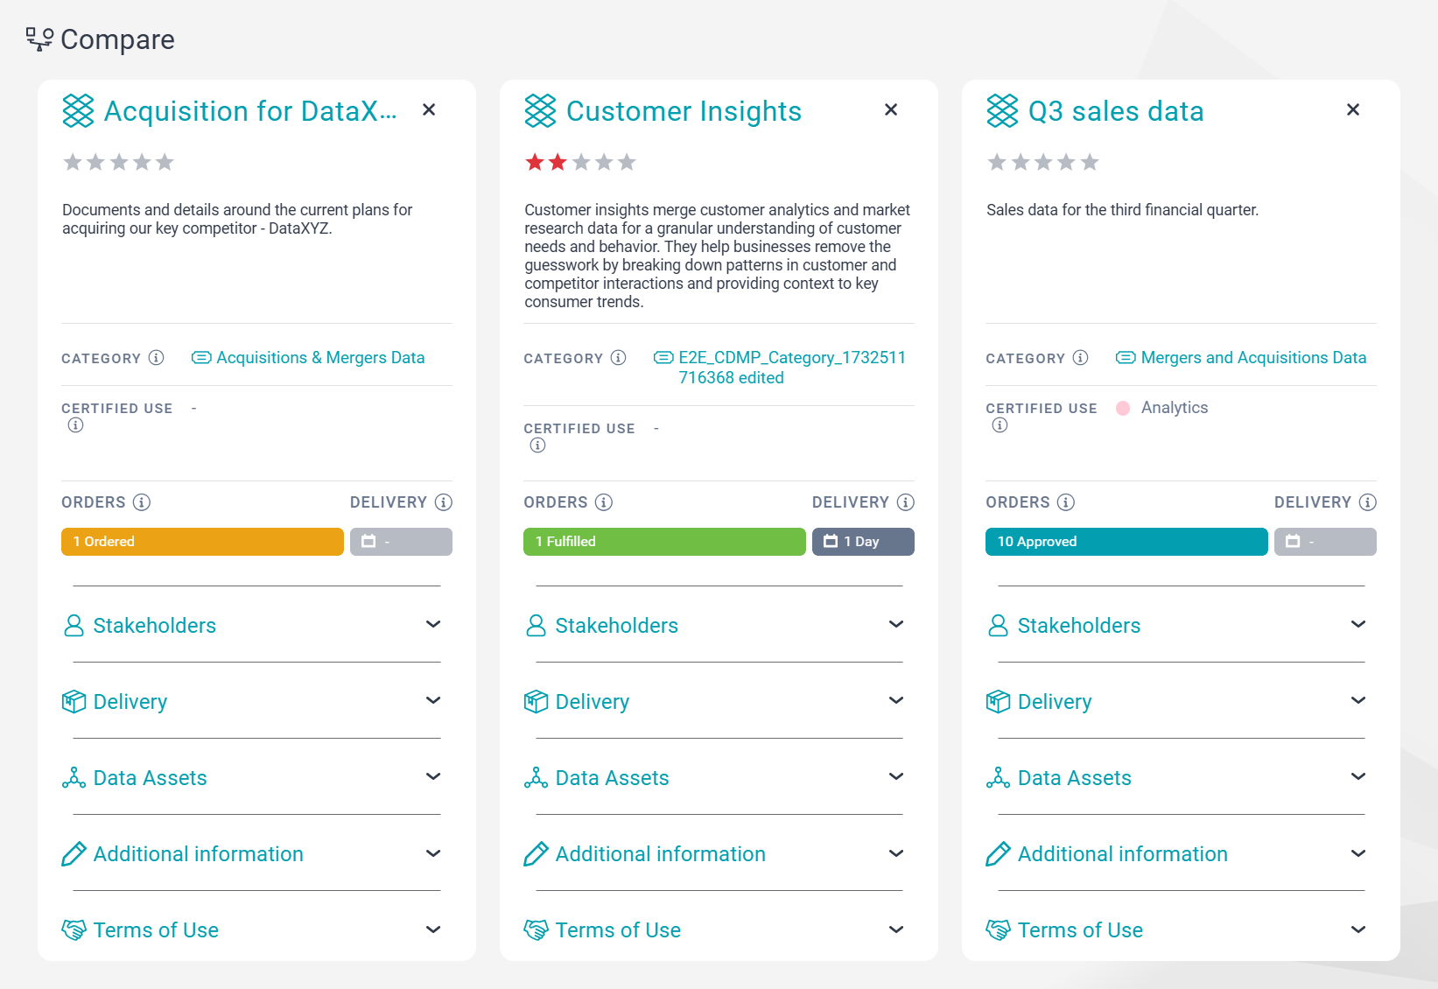Click Stakeholders person icon in Q3 sales card

[x=999, y=625]
